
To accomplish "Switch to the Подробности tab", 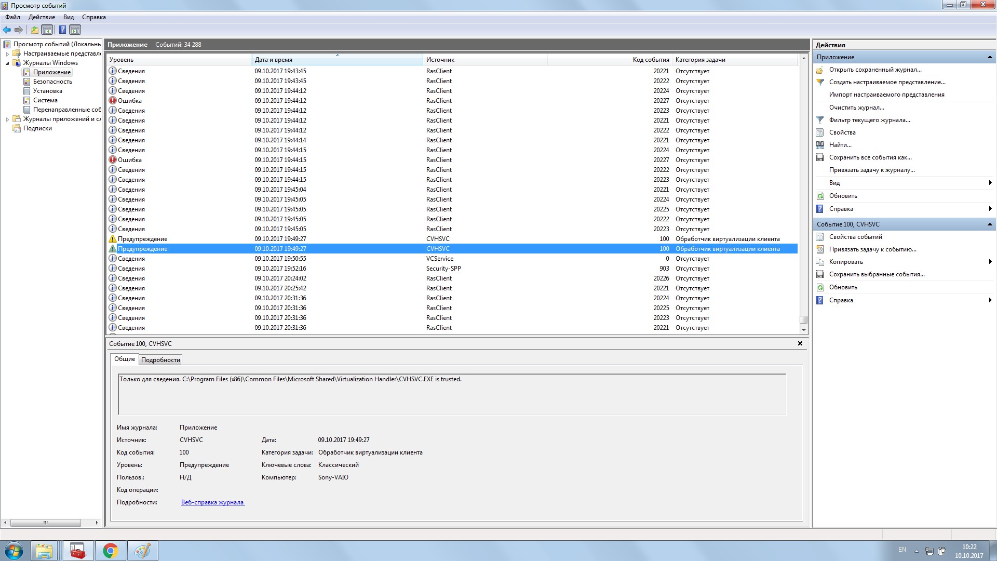I will point(160,360).
